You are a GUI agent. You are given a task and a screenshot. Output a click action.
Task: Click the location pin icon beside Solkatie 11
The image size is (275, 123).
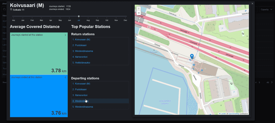pyautogui.click(x=11, y=10)
